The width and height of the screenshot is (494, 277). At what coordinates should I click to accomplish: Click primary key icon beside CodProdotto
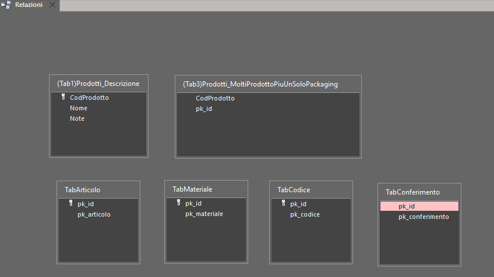click(63, 97)
